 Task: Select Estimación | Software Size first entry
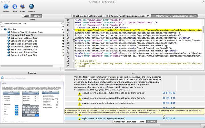(x=24, y=38)
